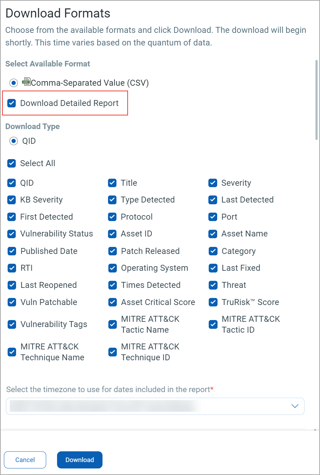Toggle the TruRisk Score checkbox

tap(213, 302)
